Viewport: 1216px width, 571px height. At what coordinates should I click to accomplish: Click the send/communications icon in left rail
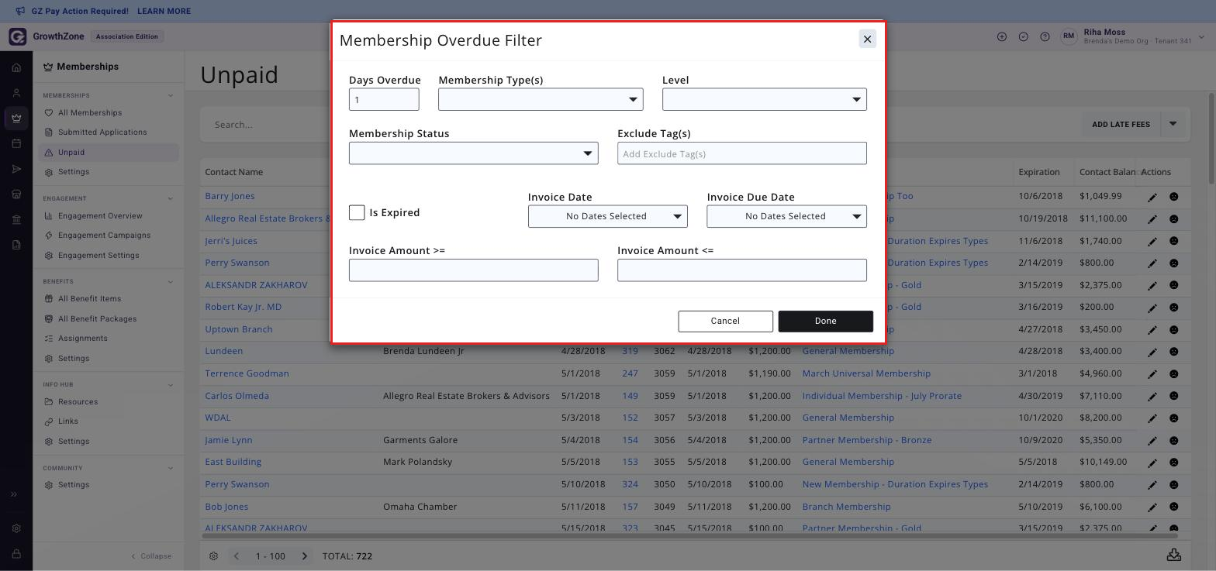click(x=16, y=169)
